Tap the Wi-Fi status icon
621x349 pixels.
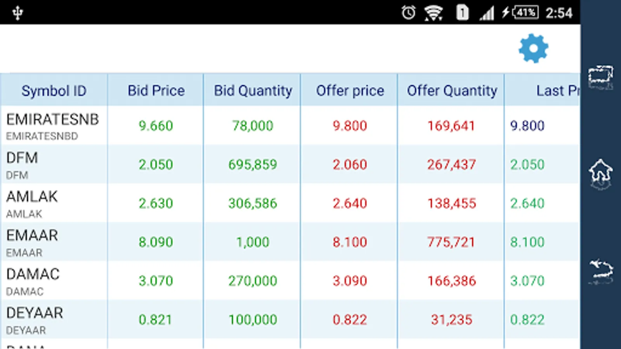coord(434,13)
